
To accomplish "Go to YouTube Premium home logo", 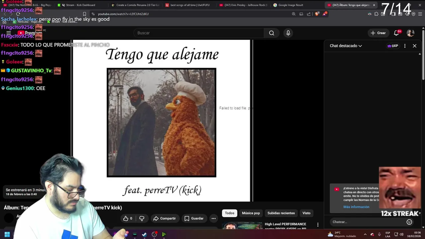I will [x=30, y=33].
